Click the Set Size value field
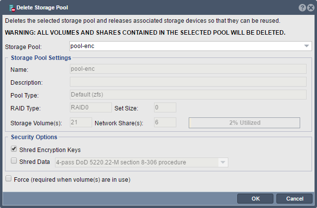 click(x=165, y=107)
